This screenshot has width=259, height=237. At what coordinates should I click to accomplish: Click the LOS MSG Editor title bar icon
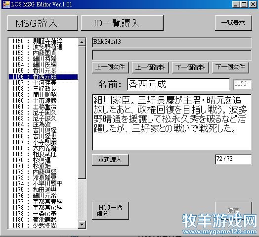6,4
